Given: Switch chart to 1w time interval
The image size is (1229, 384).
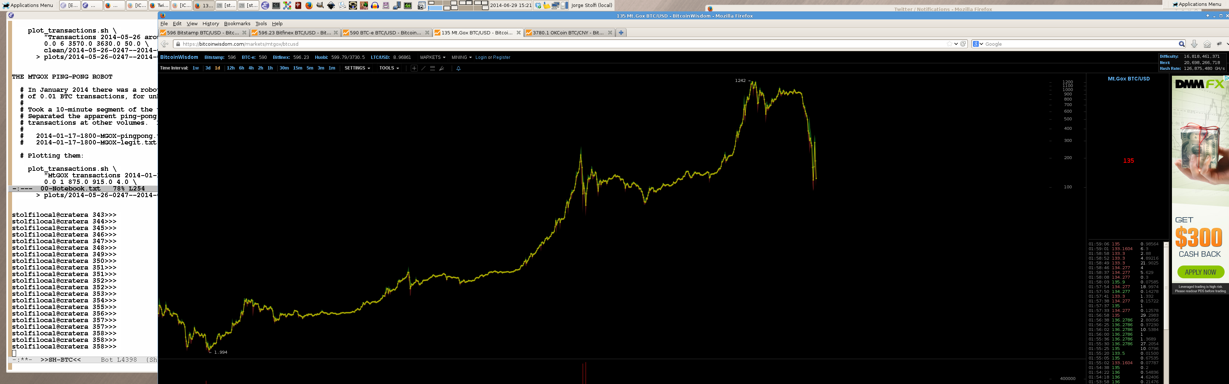Looking at the screenshot, I should click(196, 68).
